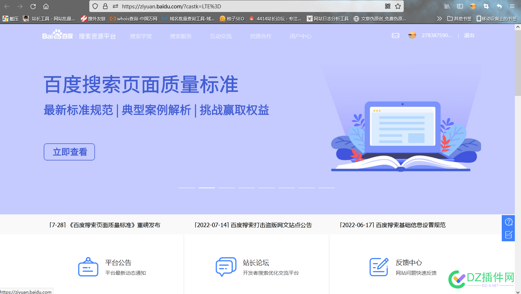Open the 4414站长论坛 bookmark

pos(275,19)
